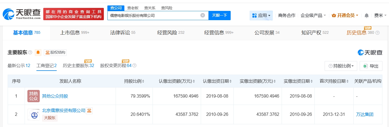The height and width of the screenshot is (127, 389).
Task: Open the notification bell in top bar
Action: click(x=367, y=16)
